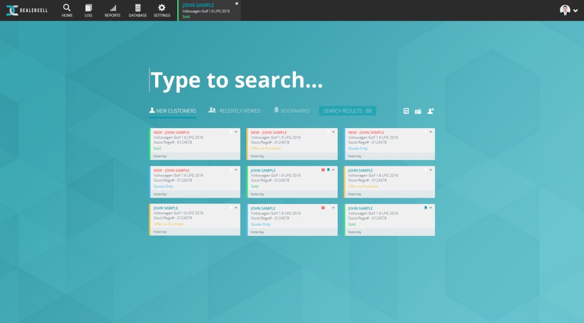Switch to the Bookmarks tab

291,111
